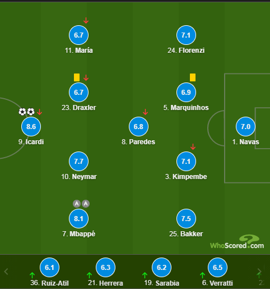Click Marquinhos' yellow card icon
The width and height of the screenshot is (270, 289).
point(193,77)
